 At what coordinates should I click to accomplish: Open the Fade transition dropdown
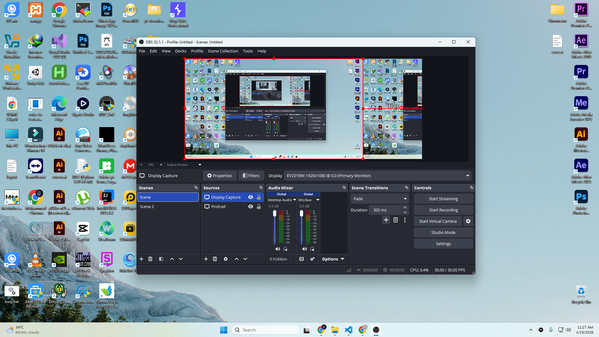tap(405, 199)
